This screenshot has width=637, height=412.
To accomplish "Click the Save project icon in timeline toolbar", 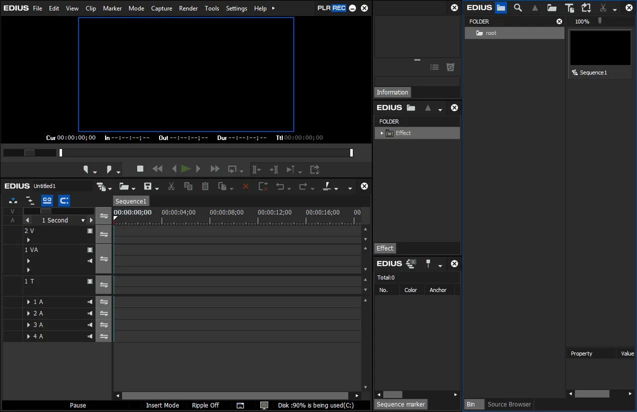I will [x=148, y=186].
